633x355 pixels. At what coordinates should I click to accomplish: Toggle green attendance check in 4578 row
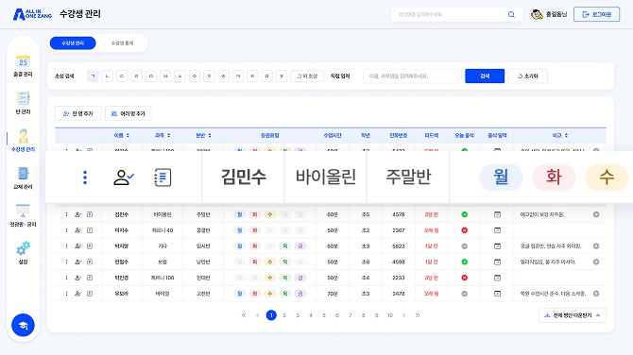(464, 214)
